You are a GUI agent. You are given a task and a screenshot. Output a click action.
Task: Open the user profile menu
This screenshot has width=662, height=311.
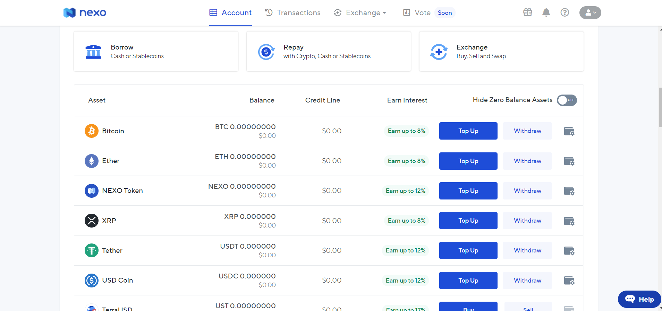coord(590,12)
